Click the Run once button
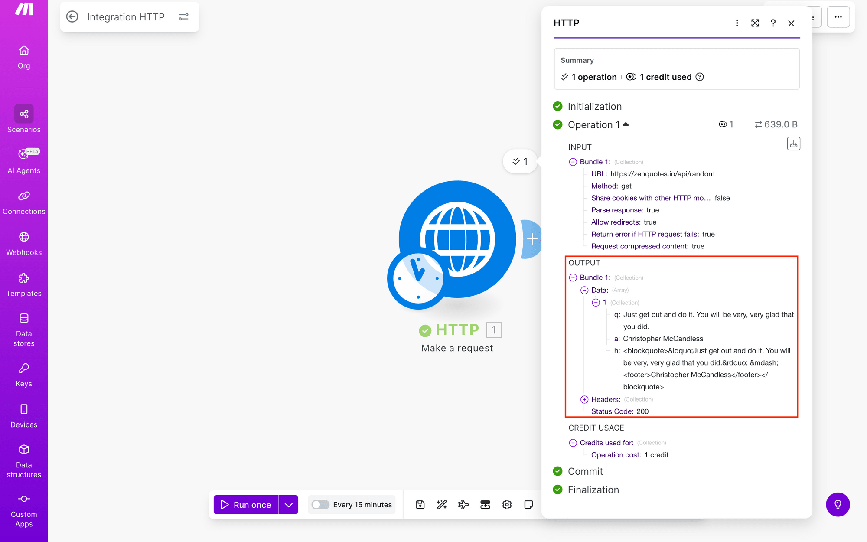The height and width of the screenshot is (542, 867). (x=246, y=505)
